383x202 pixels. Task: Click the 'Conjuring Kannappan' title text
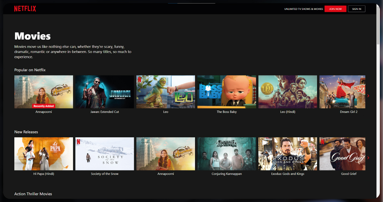227,174
